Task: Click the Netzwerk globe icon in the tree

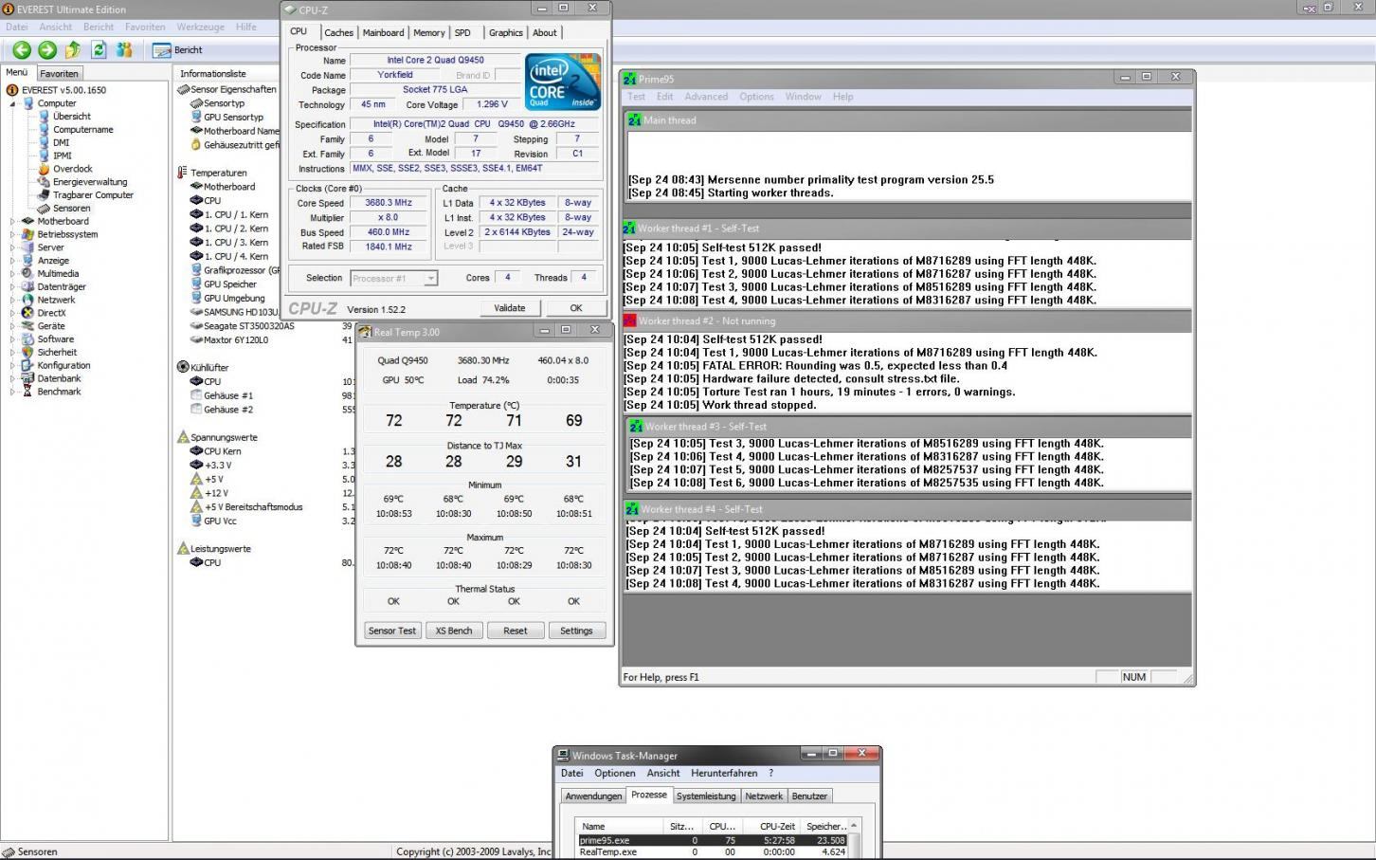Action: (x=28, y=300)
